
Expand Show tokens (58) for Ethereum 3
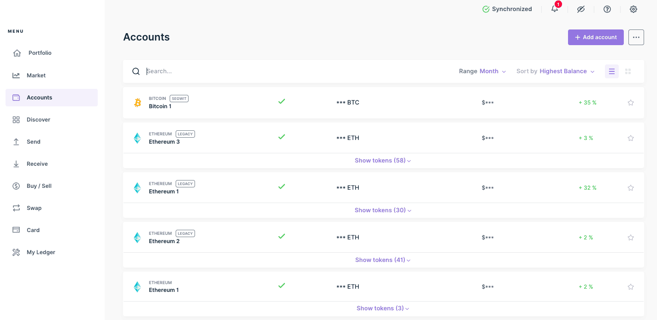[383, 161]
